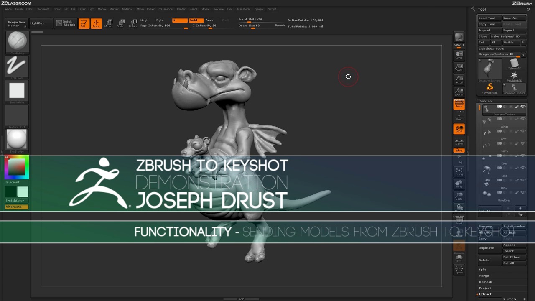This screenshot has height=301, width=535.
Task: Click the Actual size icon
Action: (x=459, y=79)
